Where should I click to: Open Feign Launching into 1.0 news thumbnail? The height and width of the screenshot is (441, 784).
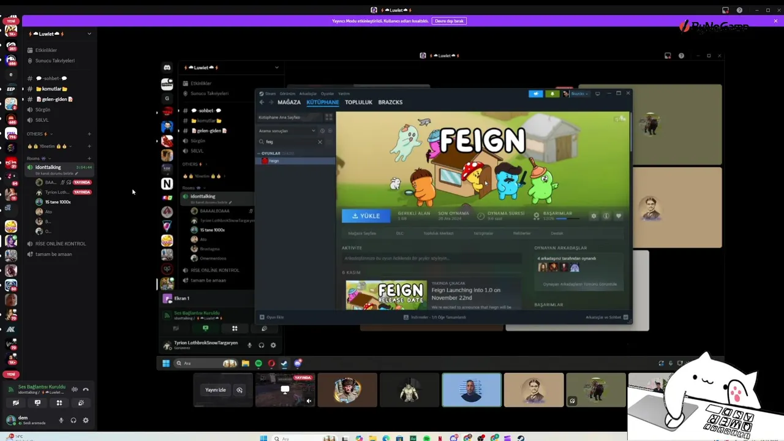[x=386, y=295]
